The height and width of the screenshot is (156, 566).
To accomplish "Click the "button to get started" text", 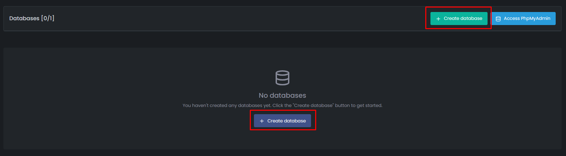I will click(x=359, y=106).
